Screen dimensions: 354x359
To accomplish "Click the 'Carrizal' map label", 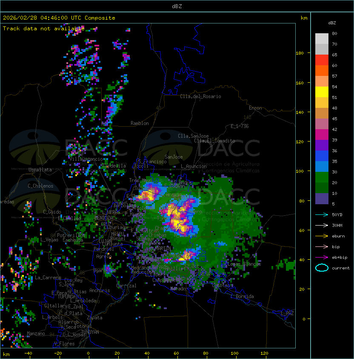I will (126, 286).
